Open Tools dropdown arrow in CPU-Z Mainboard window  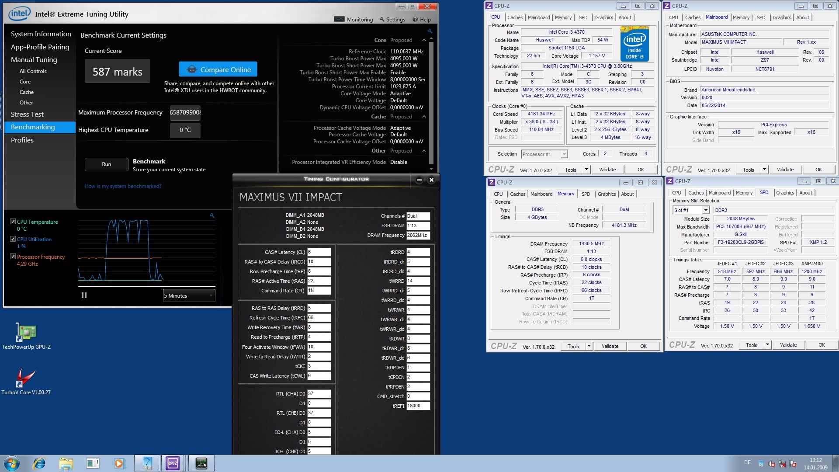764,170
